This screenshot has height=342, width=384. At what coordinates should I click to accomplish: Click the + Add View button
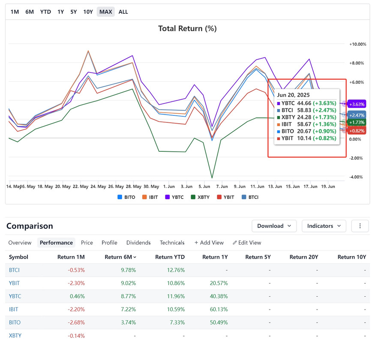209,242
